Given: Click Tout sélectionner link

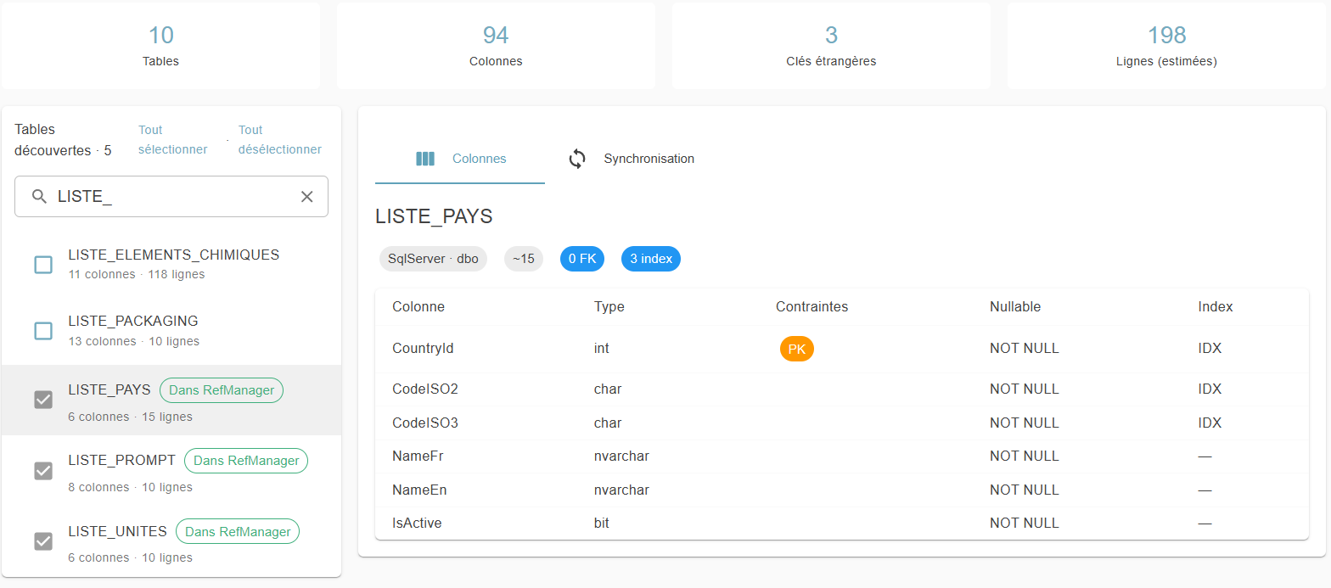Looking at the screenshot, I should [172, 139].
